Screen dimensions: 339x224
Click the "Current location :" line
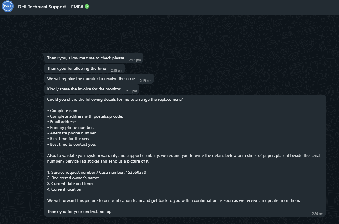click(x=65, y=189)
